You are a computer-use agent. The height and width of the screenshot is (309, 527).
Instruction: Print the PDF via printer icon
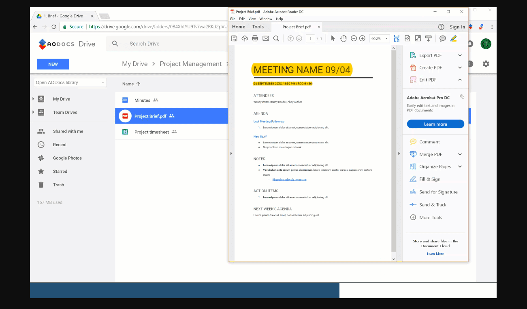(x=255, y=38)
